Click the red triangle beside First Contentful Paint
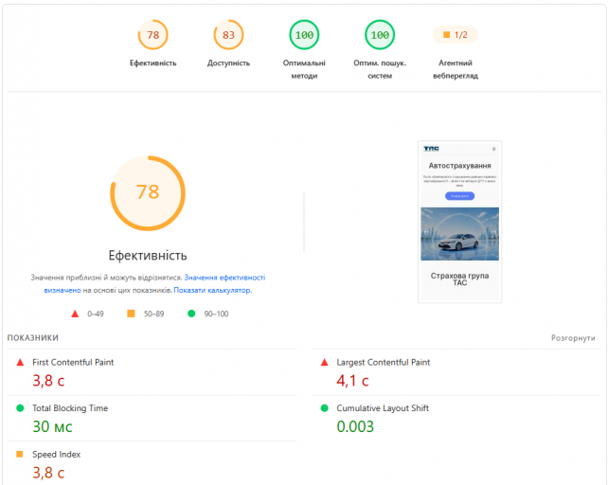 (20, 363)
